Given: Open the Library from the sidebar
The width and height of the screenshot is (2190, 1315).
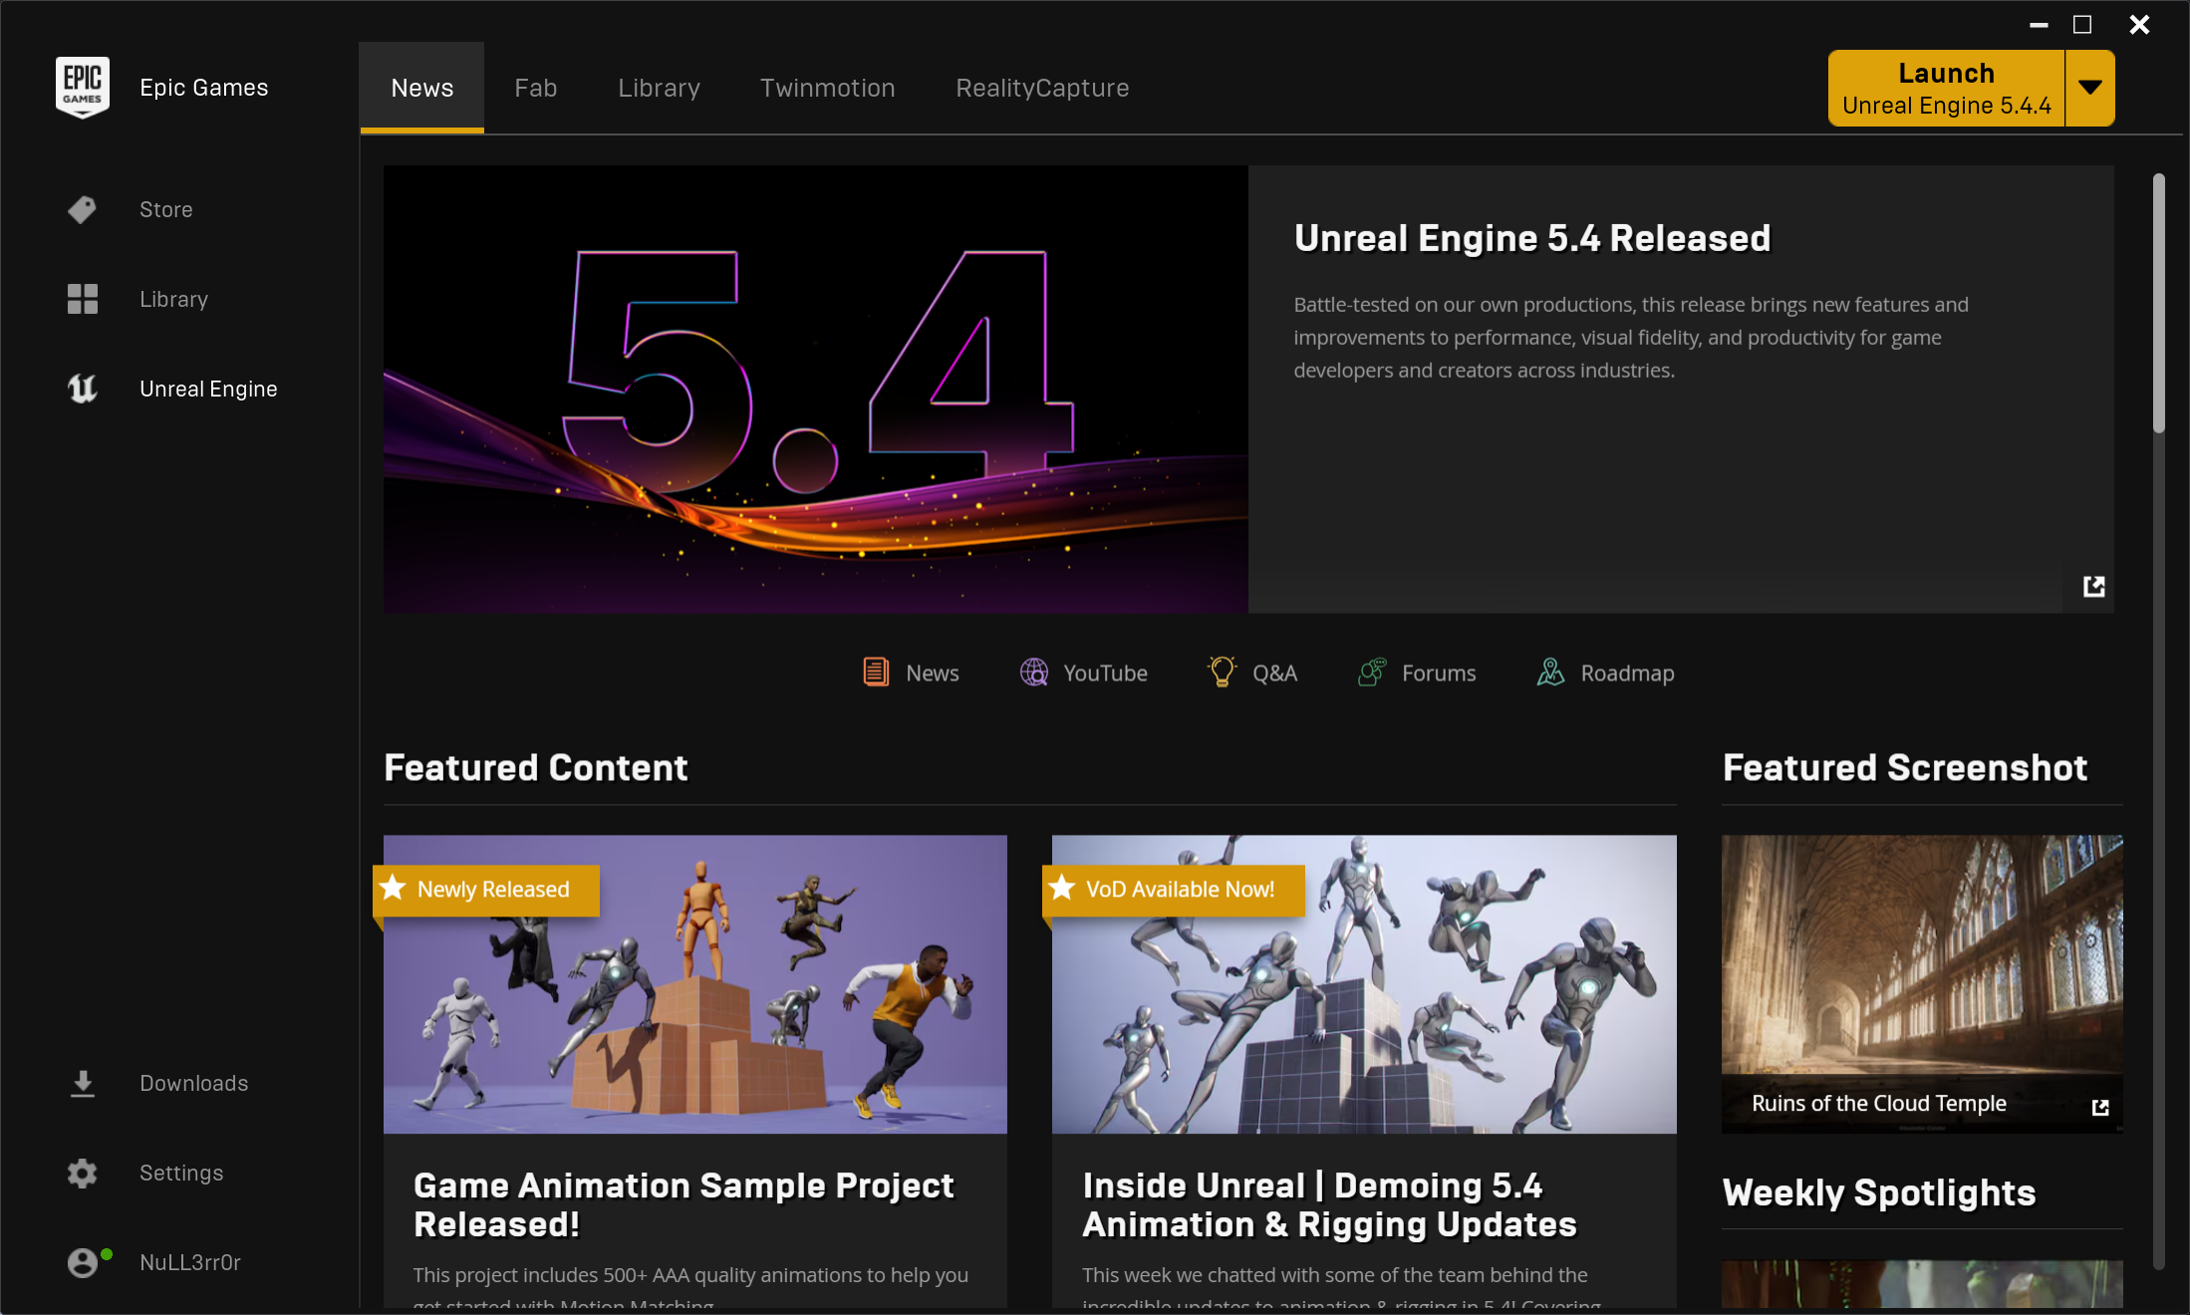Looking at the screenshot, I should pyautogui.click(x=173, y=299).
